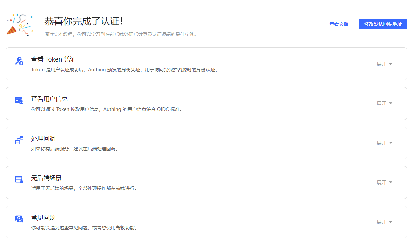Open the 查看文档 link
Screen dimensions: 416x245
tap(339, 24)
